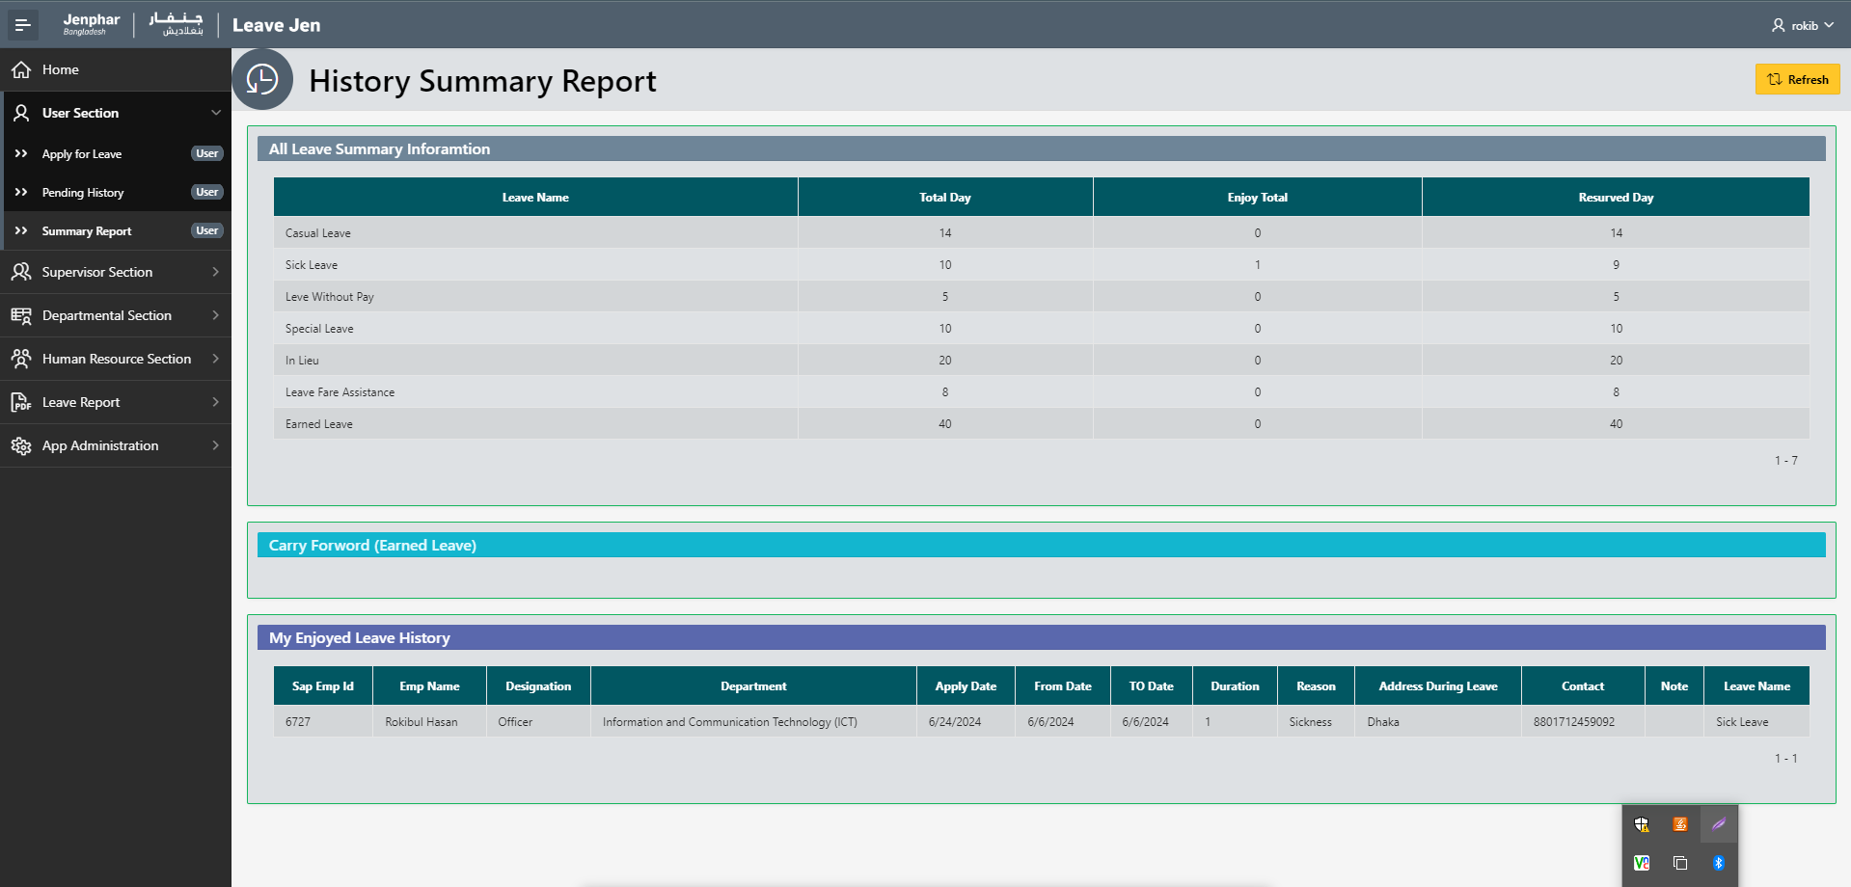Click the App Administration gear icon
Screen dimensions: 1851x887
[21, 445]
